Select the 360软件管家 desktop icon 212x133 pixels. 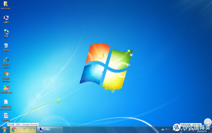[6, 89]
